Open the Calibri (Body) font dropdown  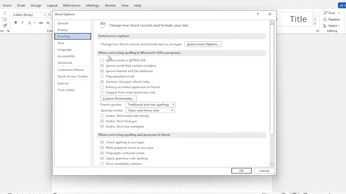tap(44, 15)
